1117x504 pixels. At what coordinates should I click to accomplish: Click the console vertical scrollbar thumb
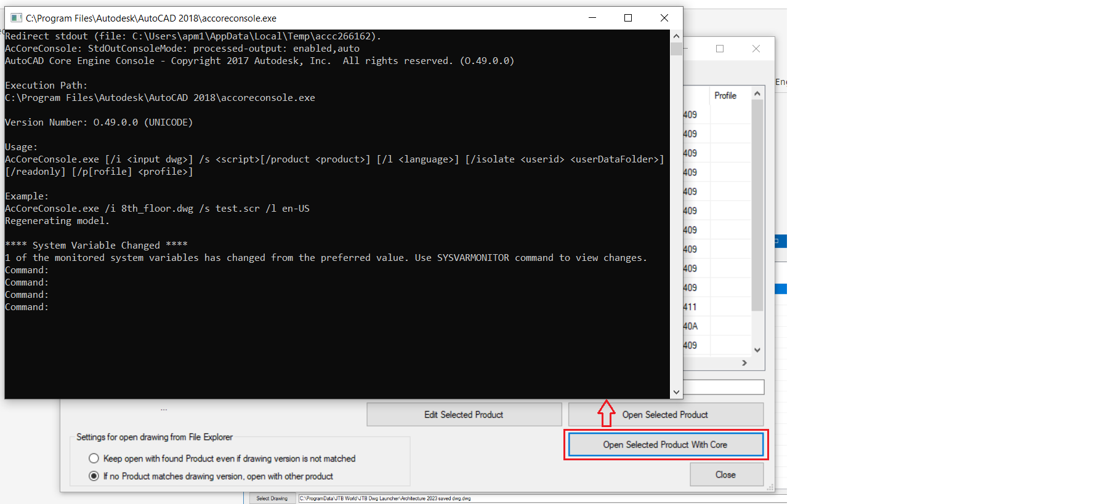click(676, 49)
